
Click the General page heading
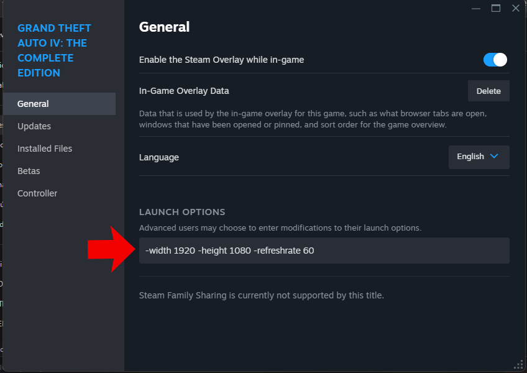pyautogui.click(x=164, y=27)
